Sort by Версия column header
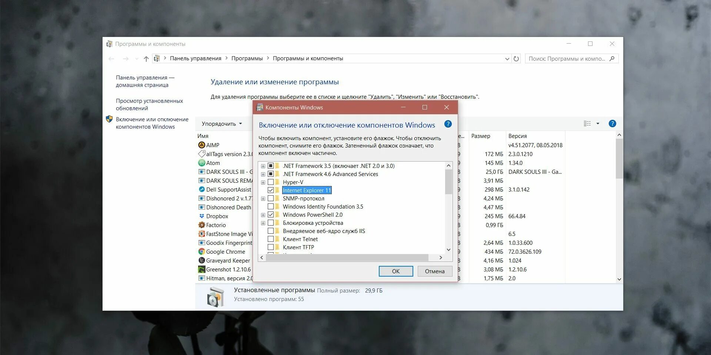The height and width of the screenshot is (355, 711). click(x=517, y=136)
